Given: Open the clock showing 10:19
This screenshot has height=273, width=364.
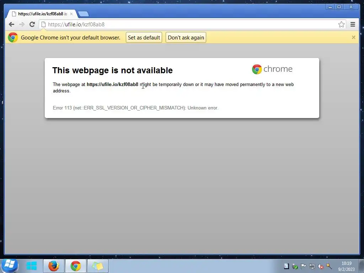Looking at the screenshot, I should [x=346, y=266].
